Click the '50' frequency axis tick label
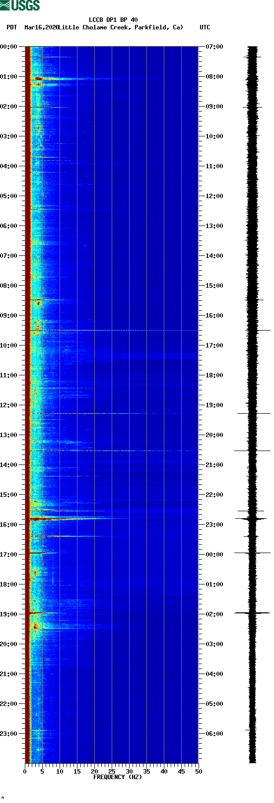This screenshot has height=803, width=274. click(199, 772)
